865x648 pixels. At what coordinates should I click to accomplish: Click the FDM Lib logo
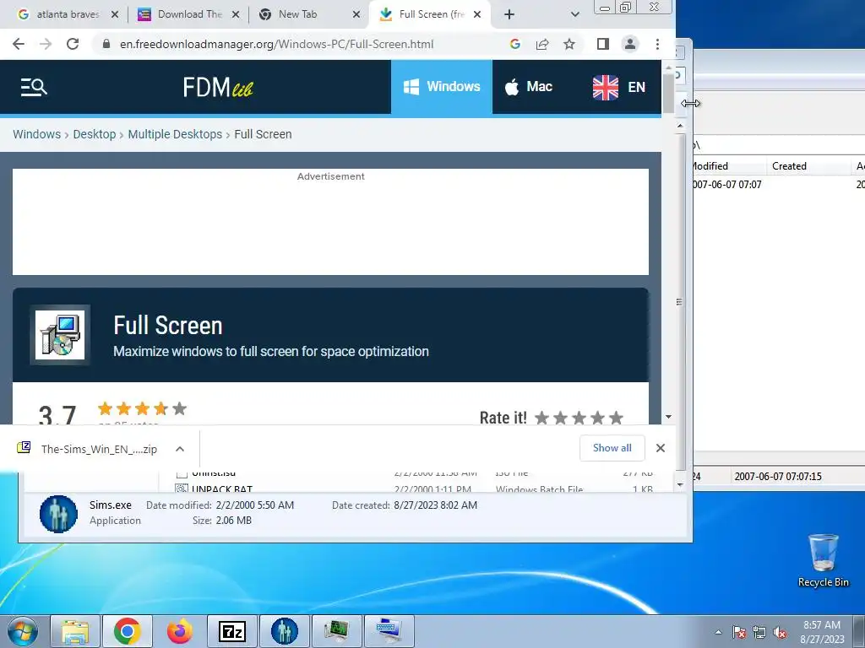tap(218, 87)
